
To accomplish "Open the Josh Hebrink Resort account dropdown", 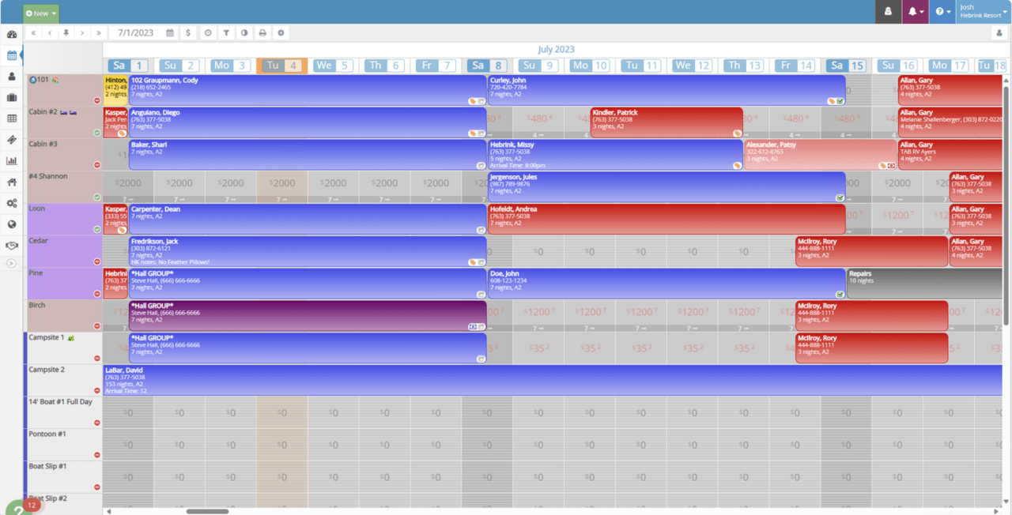I will pyautogui.click(x=980, y=10).
